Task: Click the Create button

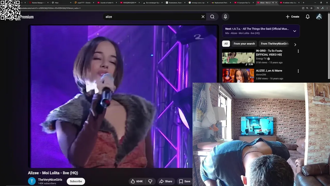Action: pos(292,17)
